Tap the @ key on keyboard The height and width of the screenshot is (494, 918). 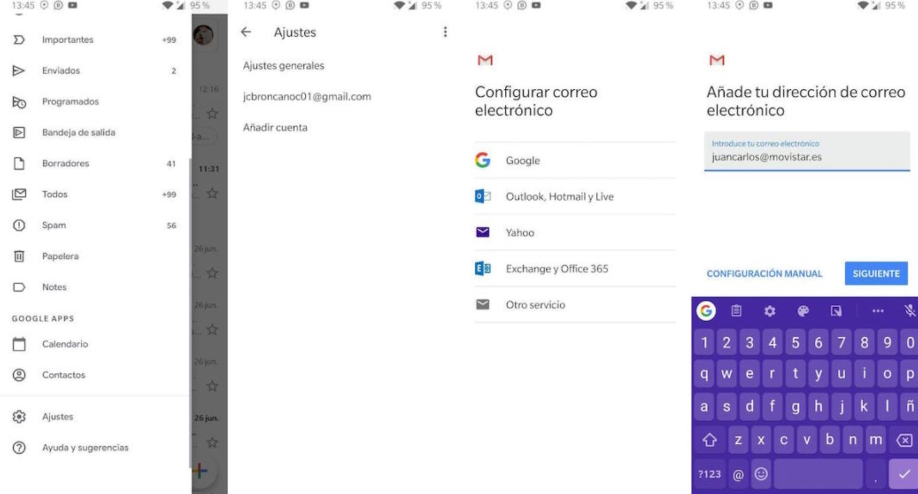738,475
